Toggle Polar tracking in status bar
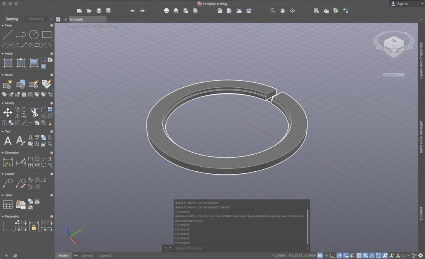This screenshot has height=259, width=425. click(340, 256)
